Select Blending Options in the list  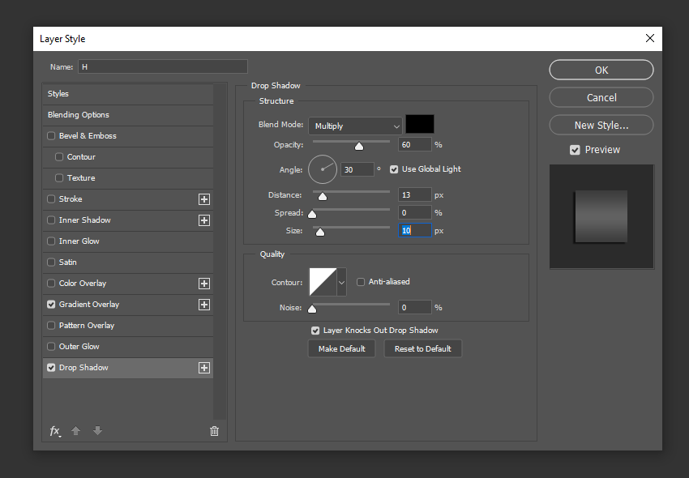79,115
